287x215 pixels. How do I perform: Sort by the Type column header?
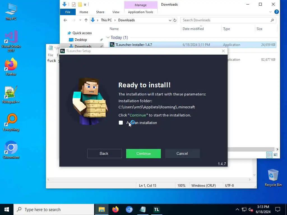[x=226, y=29]
